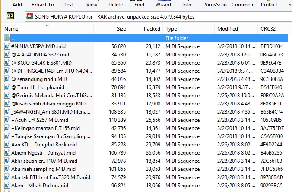Click the packed value 23,112
This screenshot has height=192, width=292.
coord(153,46)
